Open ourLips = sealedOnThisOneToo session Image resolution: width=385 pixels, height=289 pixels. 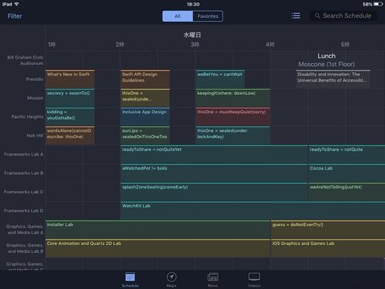click(x=145, y=135)
